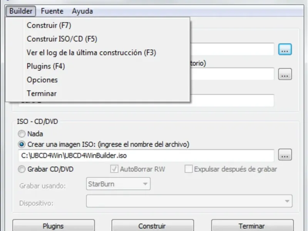Click Opciones in the Builder menu

click(42, 80)
